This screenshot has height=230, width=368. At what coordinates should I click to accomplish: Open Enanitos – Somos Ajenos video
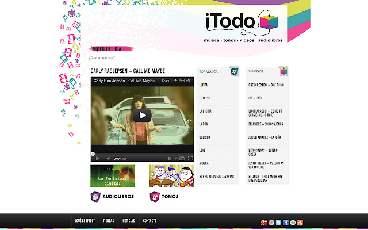[266, 124]
